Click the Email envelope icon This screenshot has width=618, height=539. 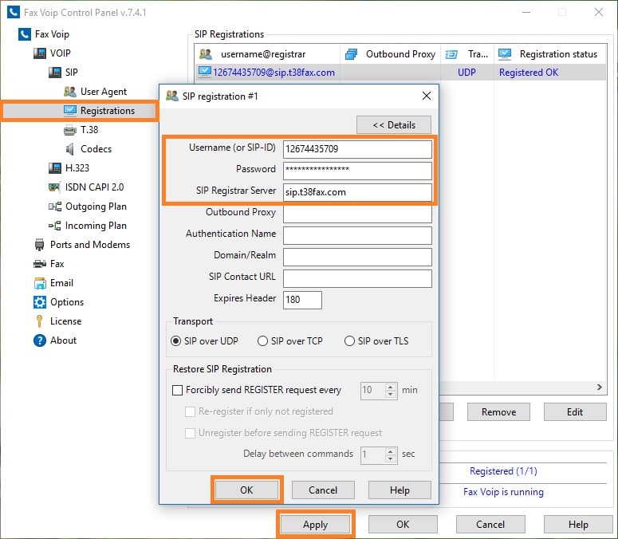pyautogui.click(x=40, y=283)
